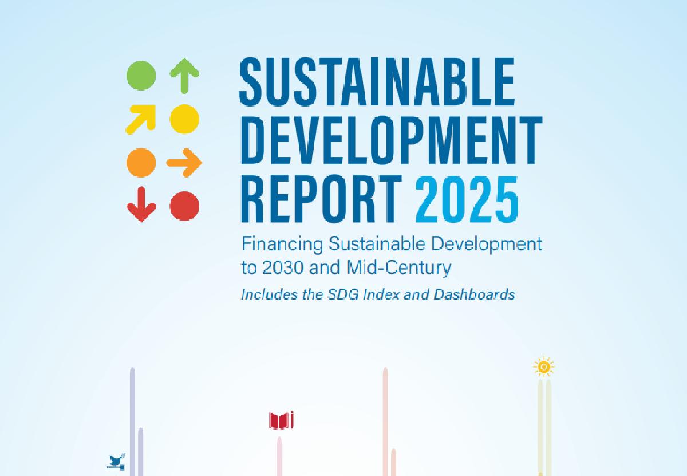Click the green circle in the logo

pos(141,76)
